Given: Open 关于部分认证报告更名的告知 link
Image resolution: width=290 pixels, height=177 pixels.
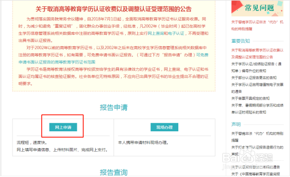Looking at the screenshot, I should coord(254,77).
